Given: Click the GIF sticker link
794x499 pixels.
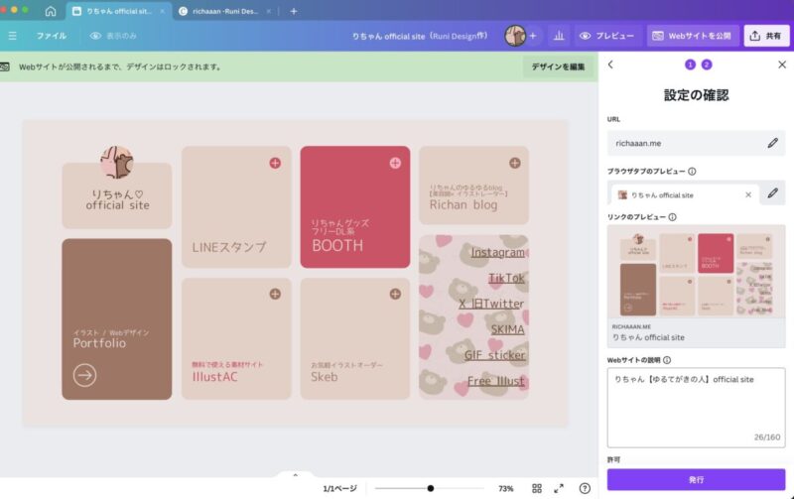Looking at the screenshot, I should [494, 355].
